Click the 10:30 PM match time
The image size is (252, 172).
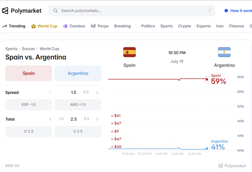177,53
